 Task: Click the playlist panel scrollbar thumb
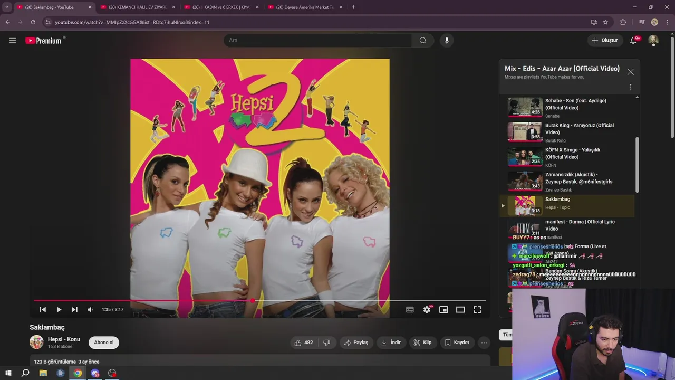coord(637,165)
